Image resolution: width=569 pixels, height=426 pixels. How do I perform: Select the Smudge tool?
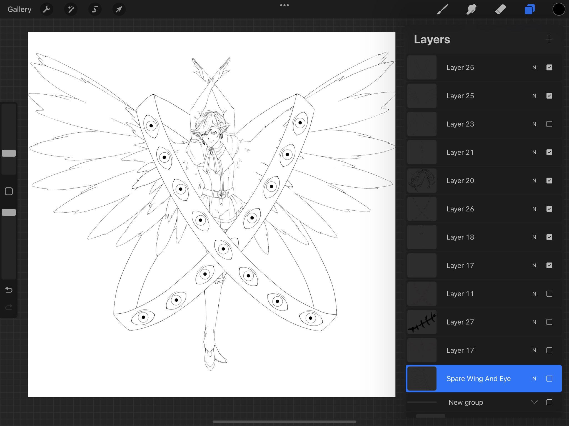point(471,9)
